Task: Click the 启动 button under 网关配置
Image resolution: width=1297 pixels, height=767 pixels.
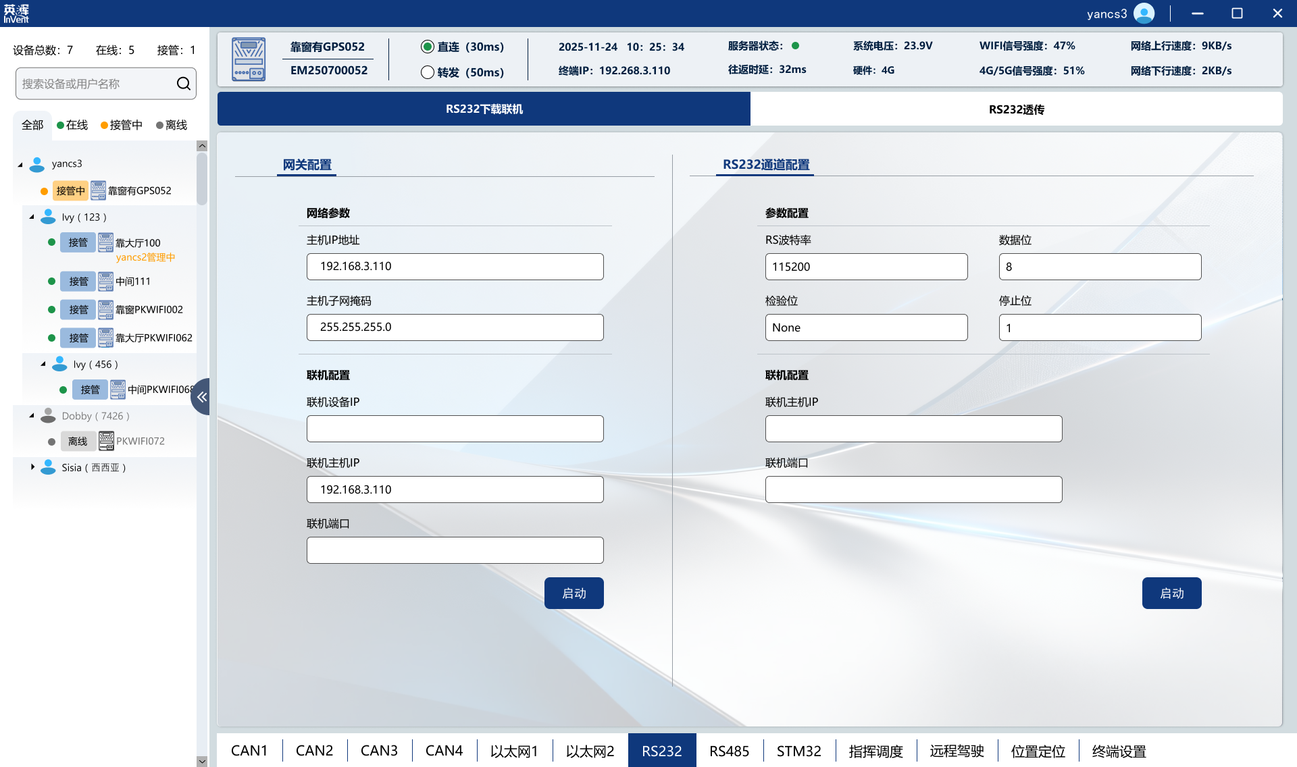Action: coord(574,593)
